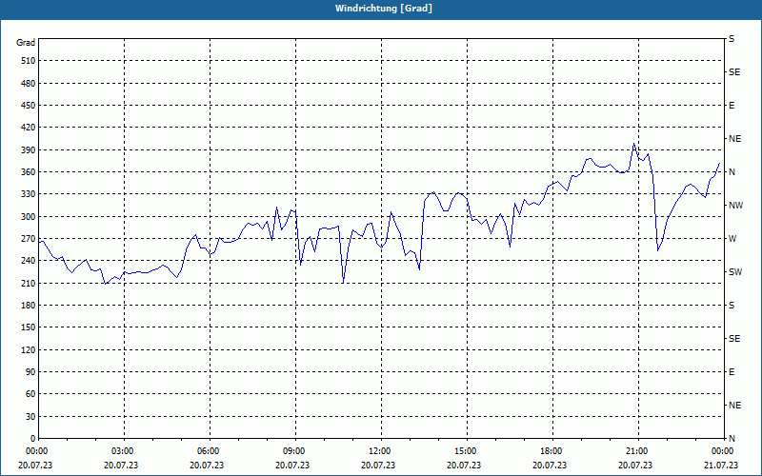Select the 180 degree axis label
This screenshot has height=476, width=762.
[28, 306]
